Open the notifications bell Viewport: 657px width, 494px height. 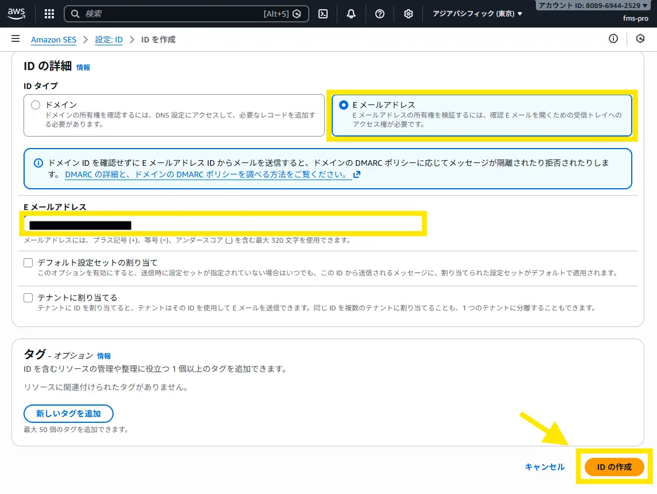coord(351,14)
